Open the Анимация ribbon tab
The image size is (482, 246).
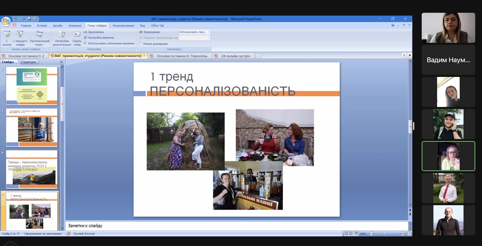pos(75,26)
